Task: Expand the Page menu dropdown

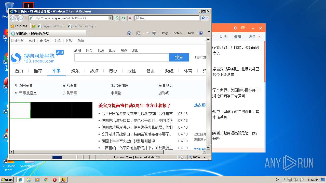Action: tap(167, 33)
